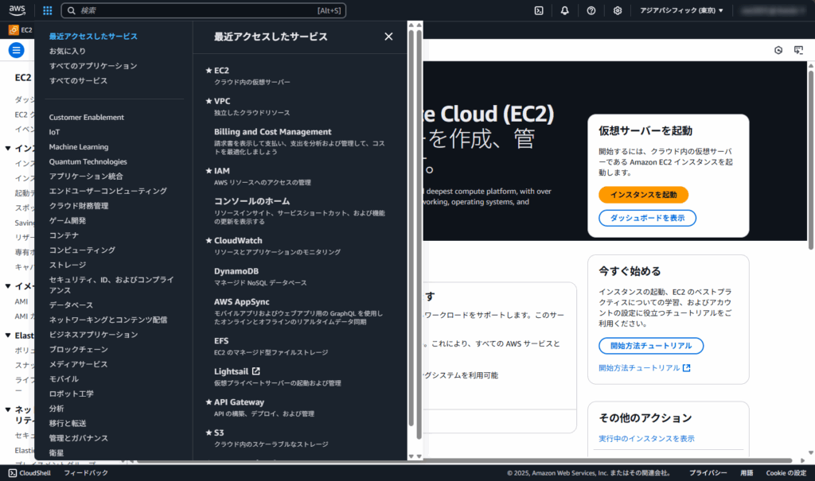815x481 pixels.
Task: Toggle favorite star for IAM
Action: pyautogui.click(x=209, y=171)
